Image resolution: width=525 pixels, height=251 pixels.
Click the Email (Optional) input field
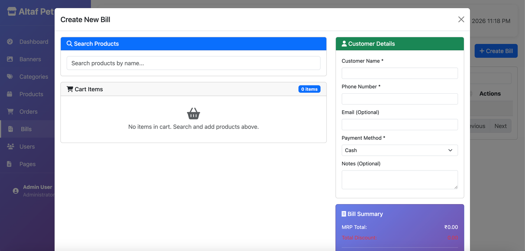(400, 125)
